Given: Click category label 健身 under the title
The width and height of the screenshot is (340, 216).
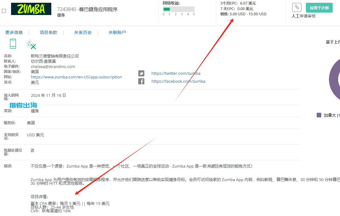Looking at the screenshot, I should pos(61,15).
